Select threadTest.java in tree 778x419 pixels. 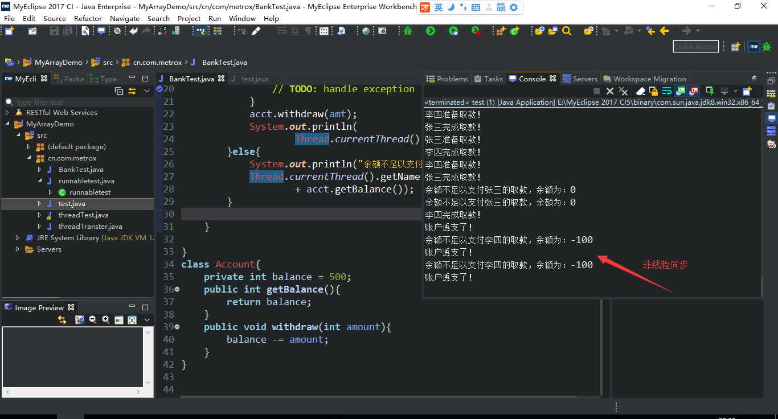[83, 215]
